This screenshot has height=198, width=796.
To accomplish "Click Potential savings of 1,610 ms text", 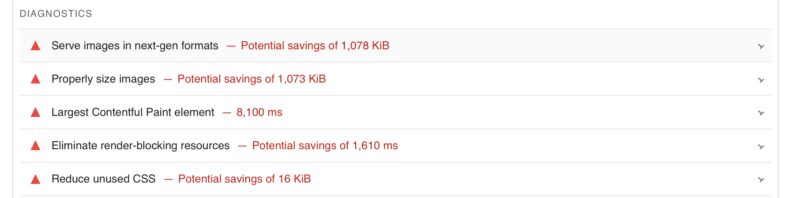I will pyautogui.click(x=325, y=145).
